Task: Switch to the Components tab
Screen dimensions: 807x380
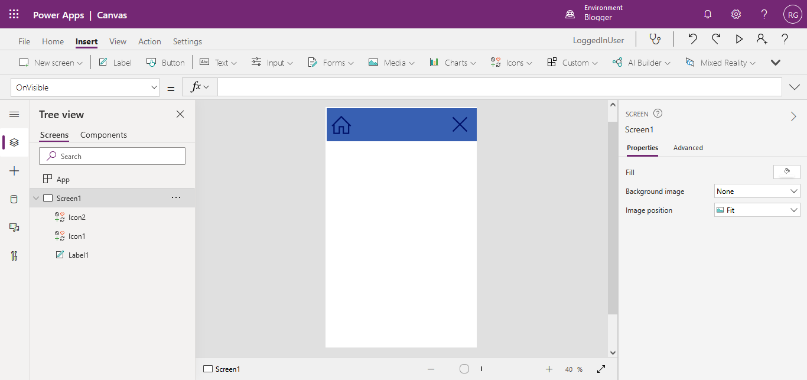Action: 103,135
